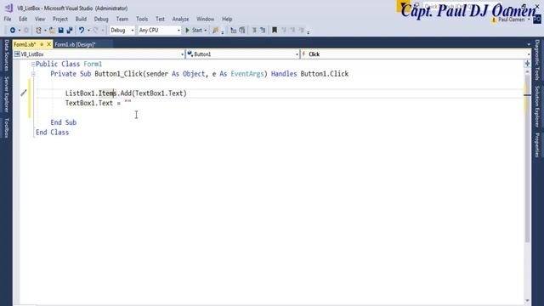Switch to the Form1.vb [Design] tab
Screen dimensions: 544x306
pyautogui.click(x=75, y=44)
